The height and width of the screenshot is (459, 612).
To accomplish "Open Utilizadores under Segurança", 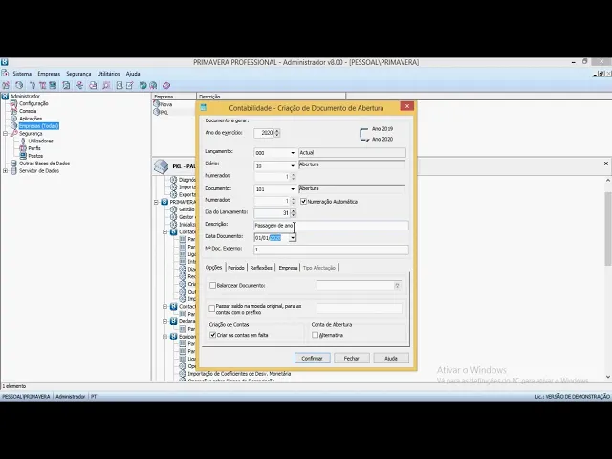I will coord(40,141).
